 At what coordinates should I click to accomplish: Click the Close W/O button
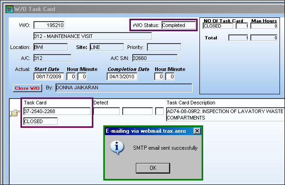(27, 88)
